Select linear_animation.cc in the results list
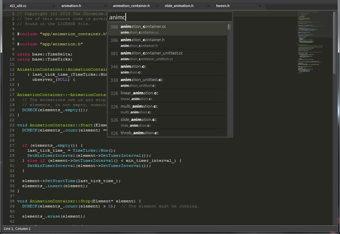The height and width of the screenshot is (234, 340). click(167, 96)
